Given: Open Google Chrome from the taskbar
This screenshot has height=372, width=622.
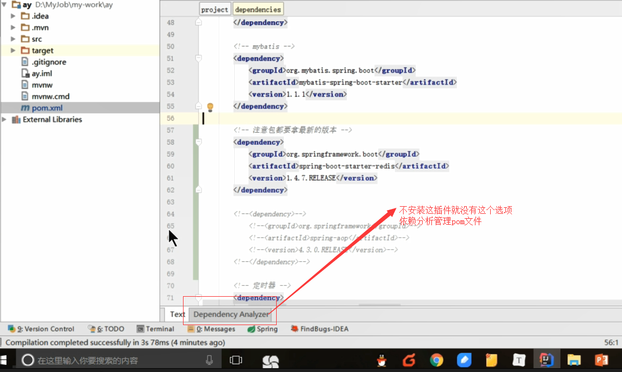Looking at the screenshot, I should 436,361.
